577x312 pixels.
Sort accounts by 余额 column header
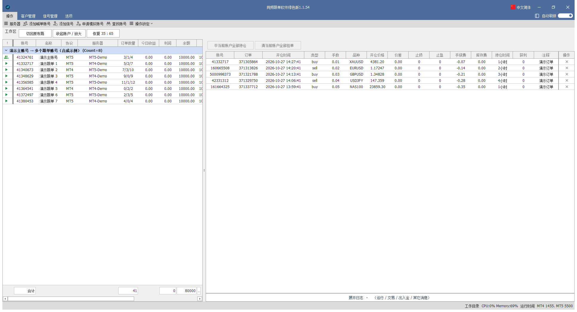tap(186, 43)
